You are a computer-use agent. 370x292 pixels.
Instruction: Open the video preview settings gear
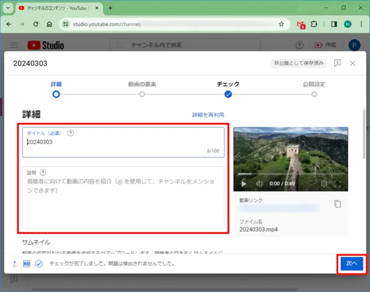pos(324,184)
